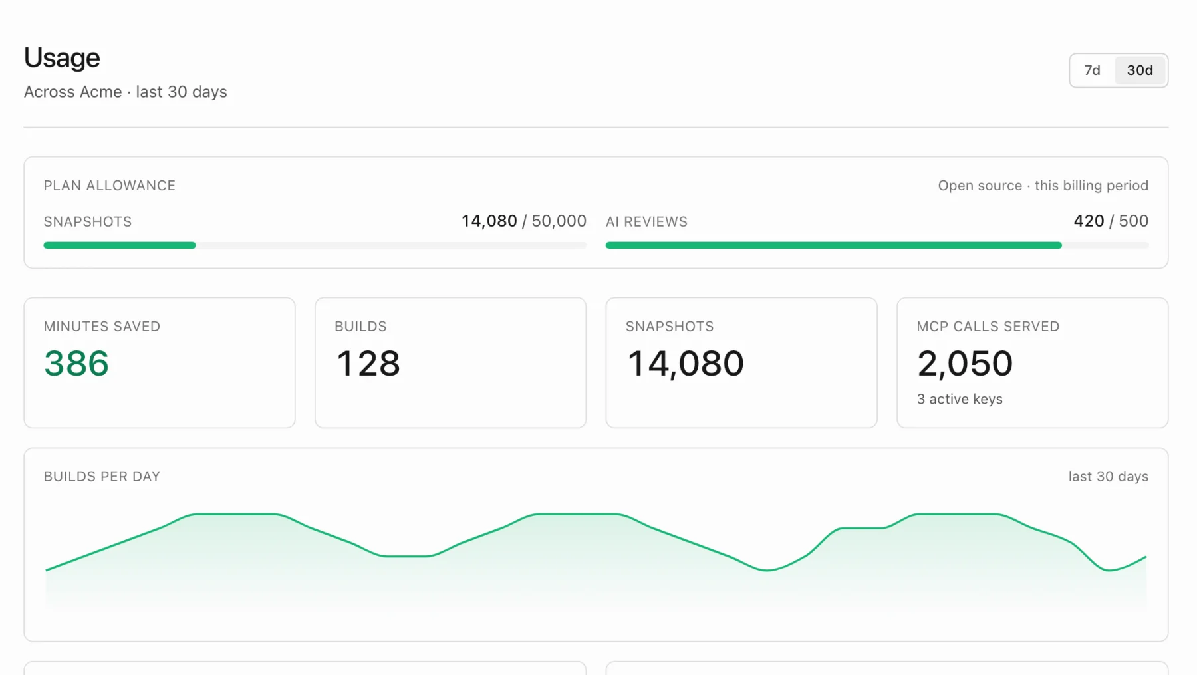Viewport: 1197px width, 675px height.
Task: Click the 2,050 MCP calls value
Action: (x=965, y=364)
